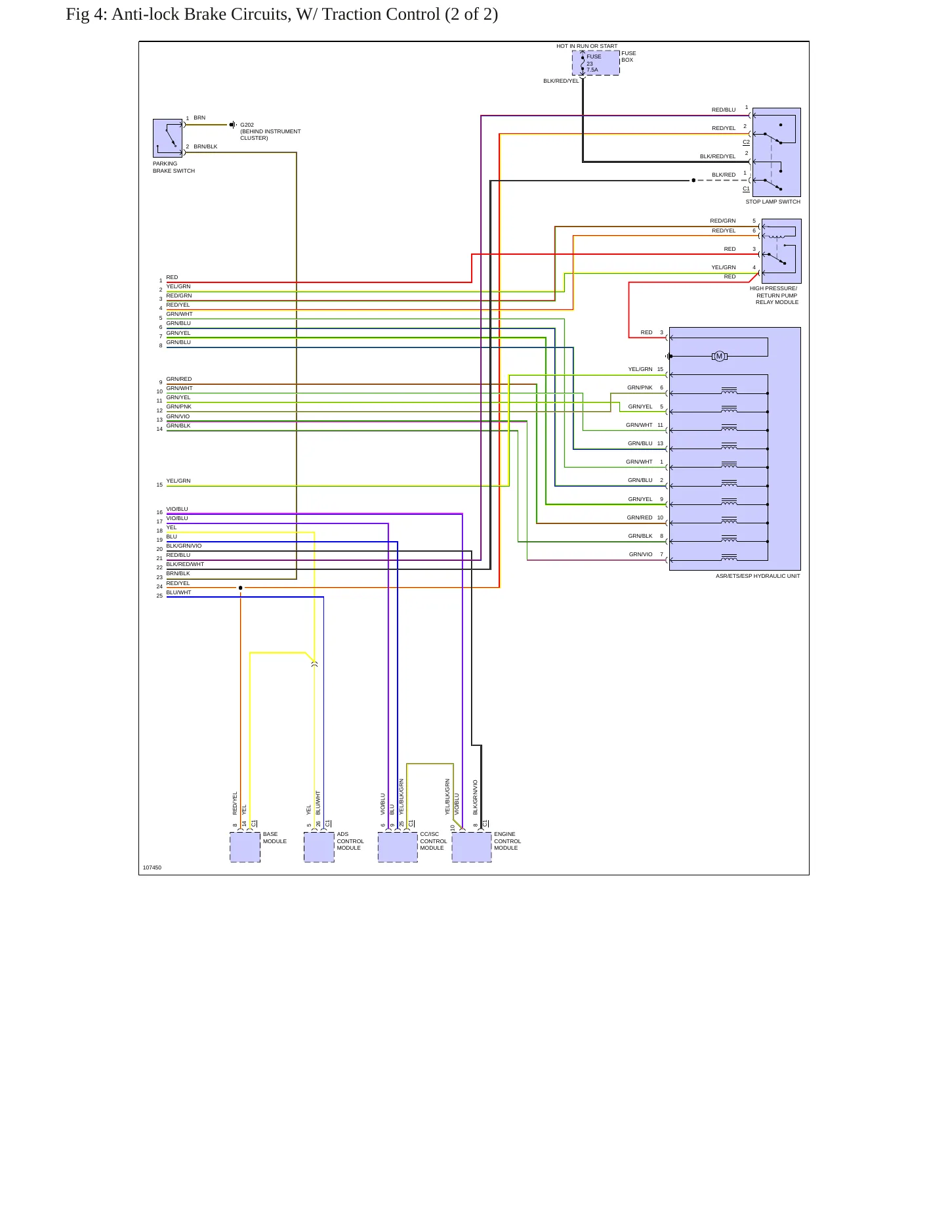
Task: Select the 'ENGINE CONTROL MODULE' label
Action: click(508, 841)
